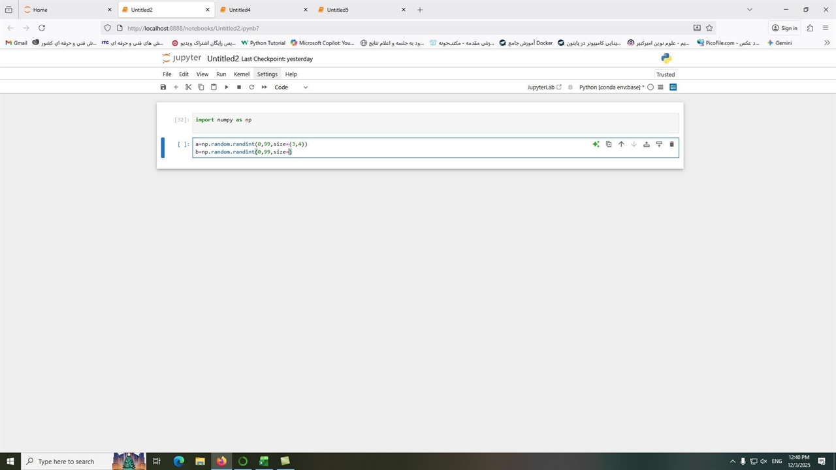Click the Windows taskbar search box
This screenshot has height=470, width=836.
[x=66, y=462]
